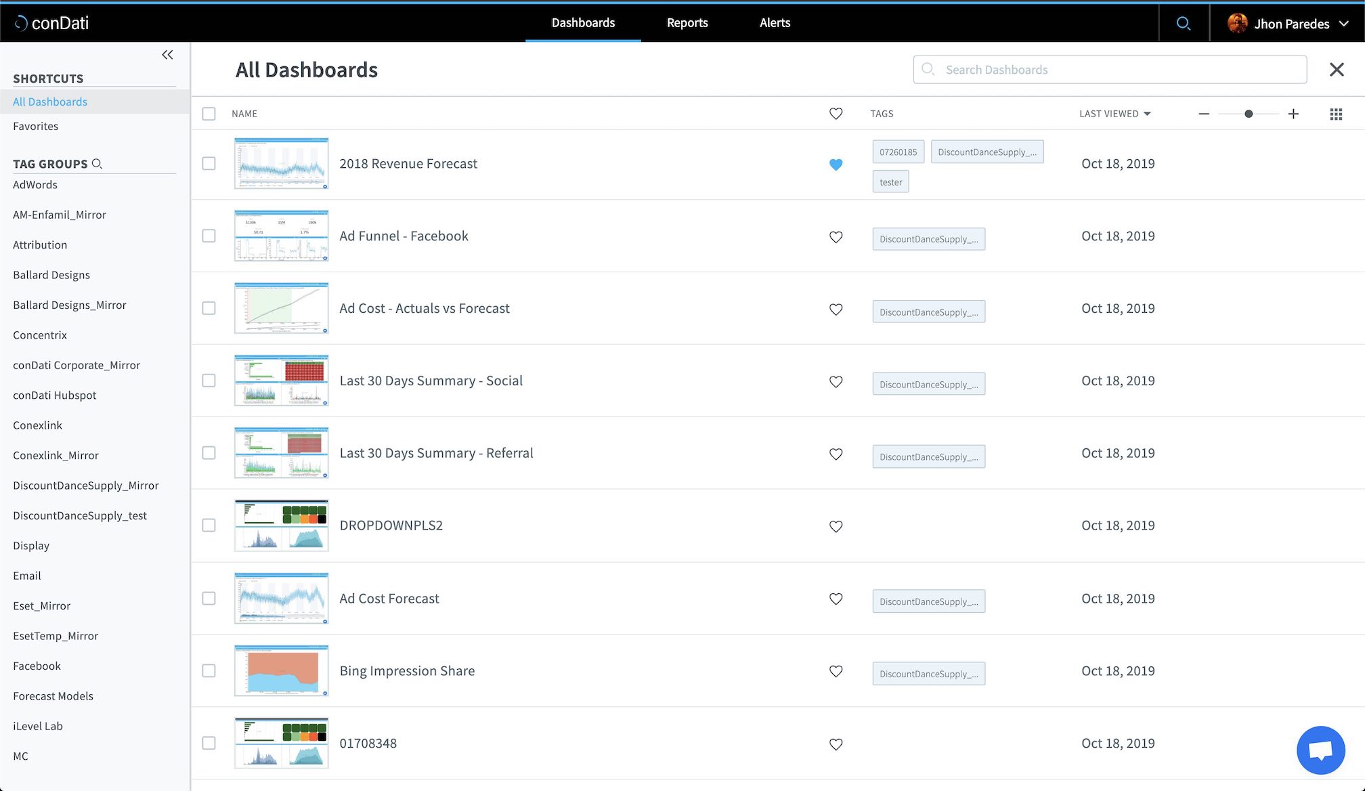The width and height of the screenshot is (1365, 791).
Task: Select all dashboards via header checkbox
Action: tap(209, 114)
